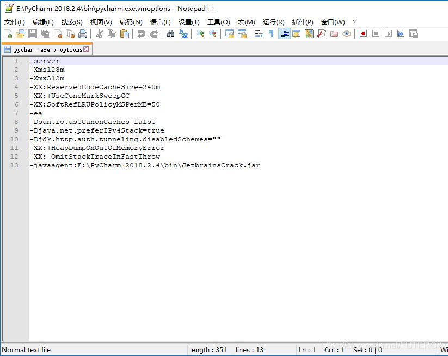The width and height of the screenshot is (448, 356).
Task: Open a file with the folder icon
Action: 20,34
